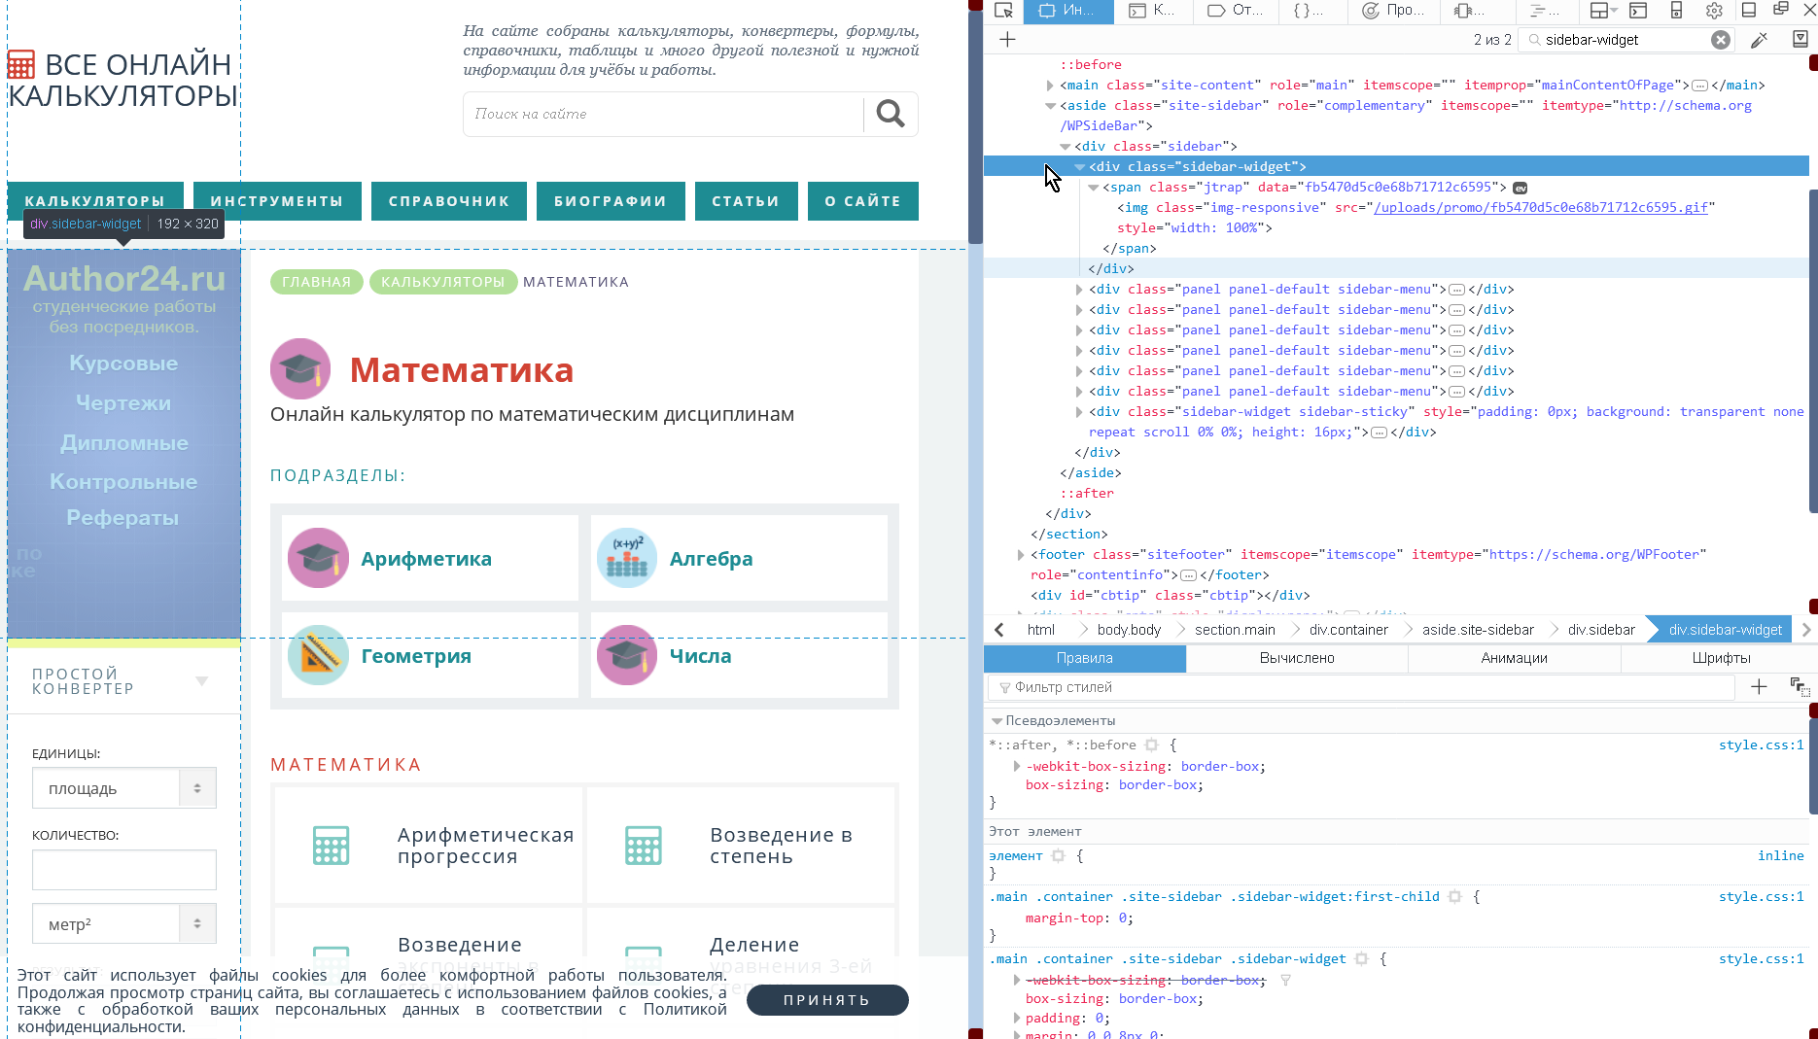Toggle the element picker tool
Screen dimensions: 1818x1039
click(1002, 11)
